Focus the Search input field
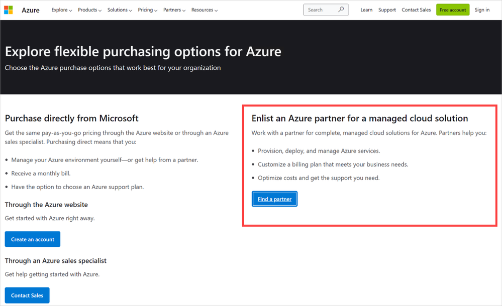 pyautogui.click(x=326, y=10)
